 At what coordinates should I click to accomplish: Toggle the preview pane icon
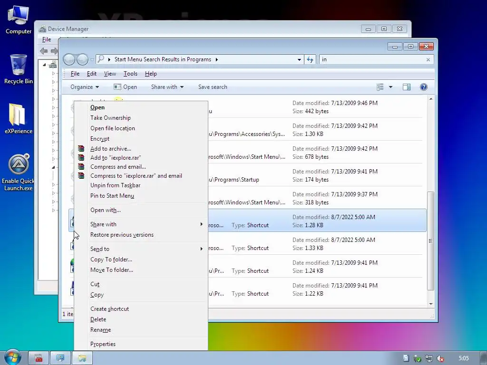coord(407,87)
